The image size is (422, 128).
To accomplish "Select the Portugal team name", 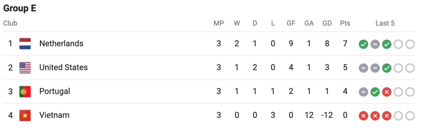I will click(x=55, y=91).
